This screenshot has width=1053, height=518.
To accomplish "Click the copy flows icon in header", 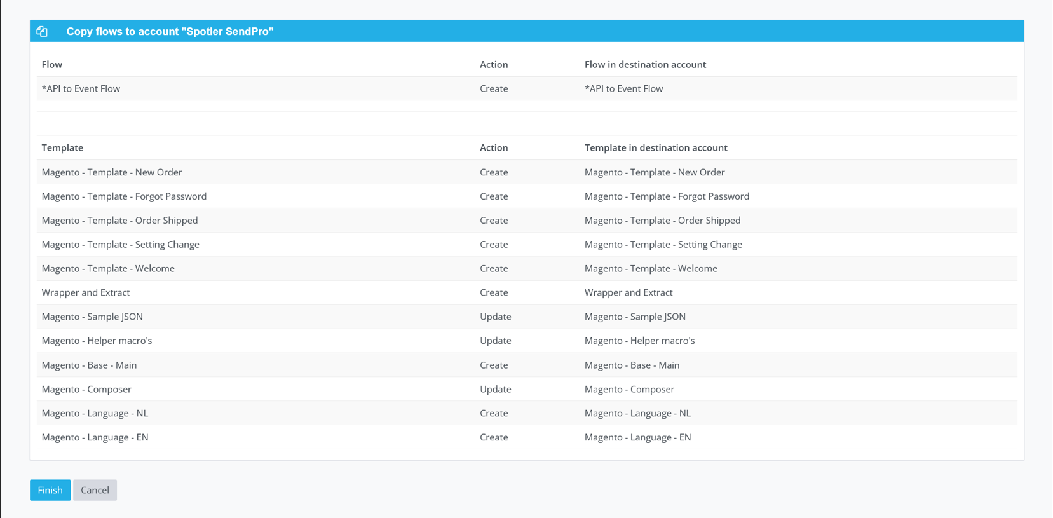I will [42, 31].
